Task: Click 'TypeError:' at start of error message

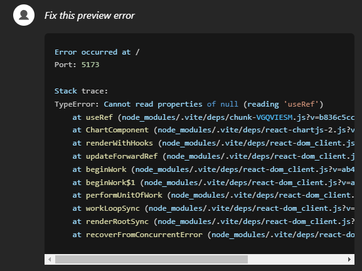Action: pos(77,104)
